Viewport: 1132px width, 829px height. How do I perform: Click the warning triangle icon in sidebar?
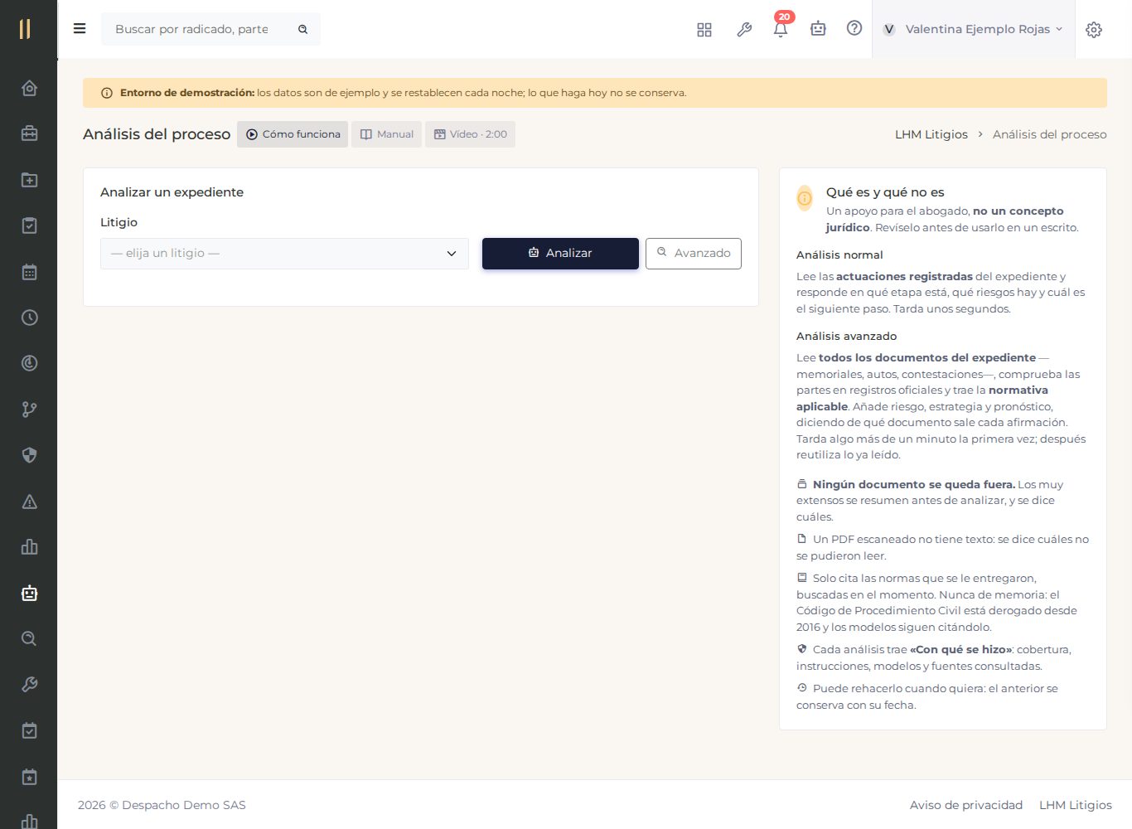29,502
